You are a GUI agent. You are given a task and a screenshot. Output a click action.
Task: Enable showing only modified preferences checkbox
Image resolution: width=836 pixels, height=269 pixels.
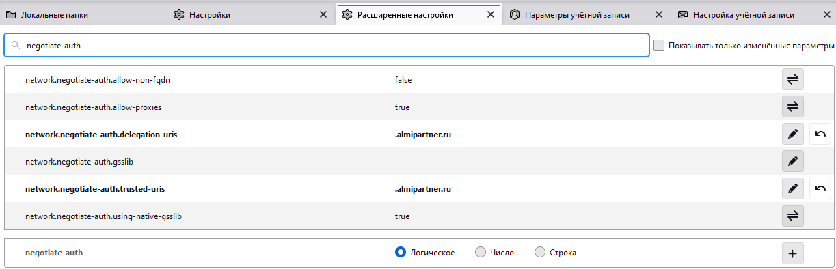(659, 46)
